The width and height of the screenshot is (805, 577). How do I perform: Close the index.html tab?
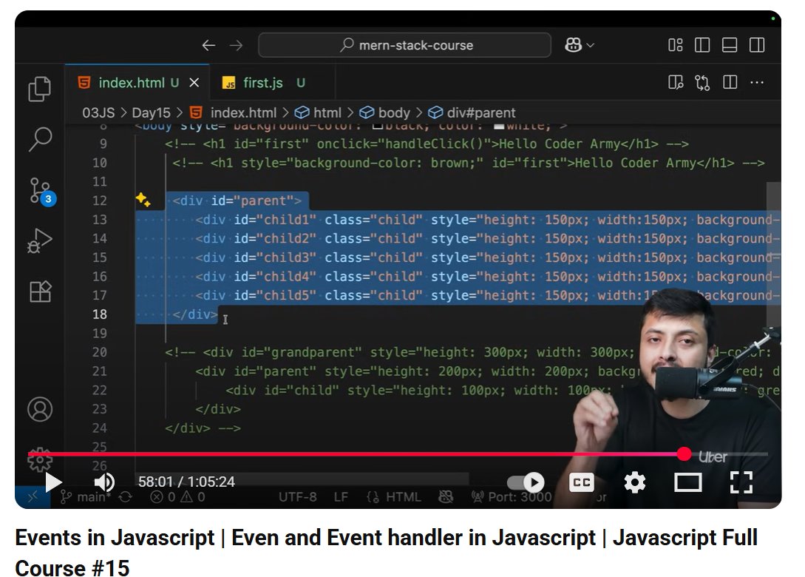click(194, 83)
